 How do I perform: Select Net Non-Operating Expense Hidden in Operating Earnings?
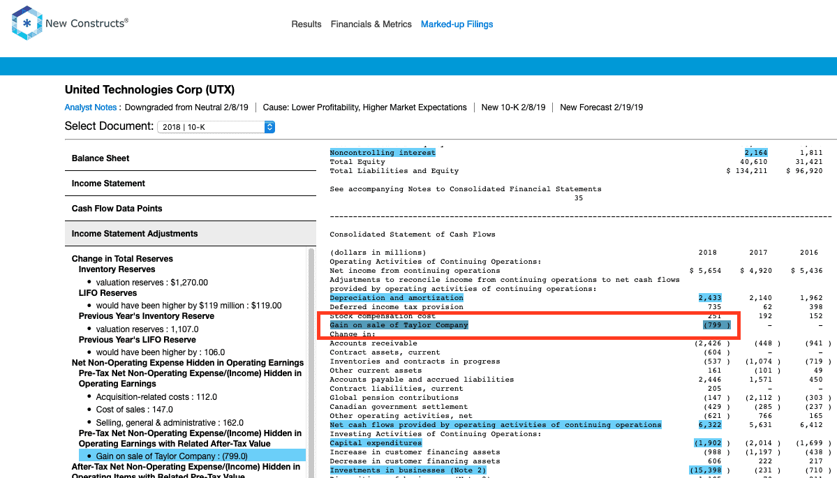tap(187, 363)
